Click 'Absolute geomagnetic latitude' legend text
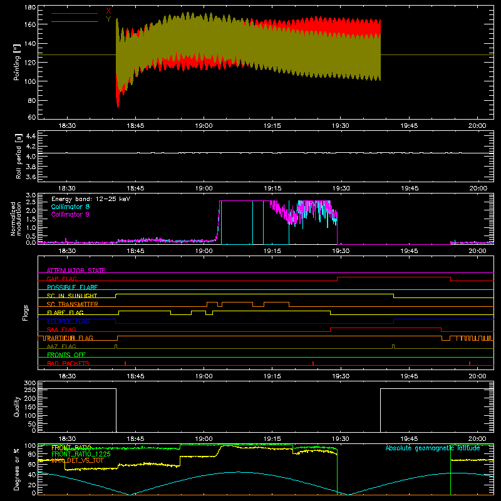This screenshot has height=501, width=501. tap(433, 448)
